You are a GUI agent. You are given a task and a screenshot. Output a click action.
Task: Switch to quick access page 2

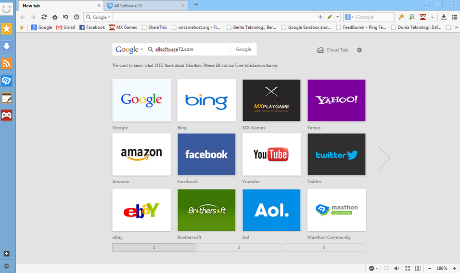(239, 248)
